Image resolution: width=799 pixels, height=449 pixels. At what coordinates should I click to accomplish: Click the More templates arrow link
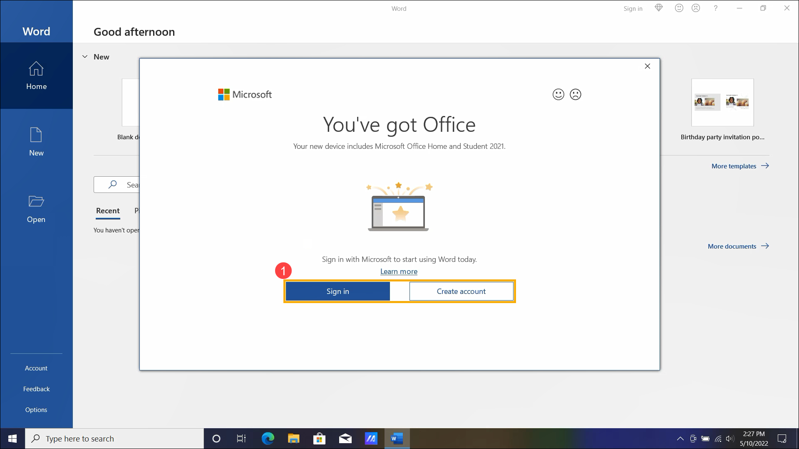[741, 165]
